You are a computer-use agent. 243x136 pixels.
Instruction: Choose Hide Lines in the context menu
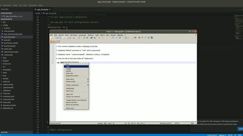[76, 108]
